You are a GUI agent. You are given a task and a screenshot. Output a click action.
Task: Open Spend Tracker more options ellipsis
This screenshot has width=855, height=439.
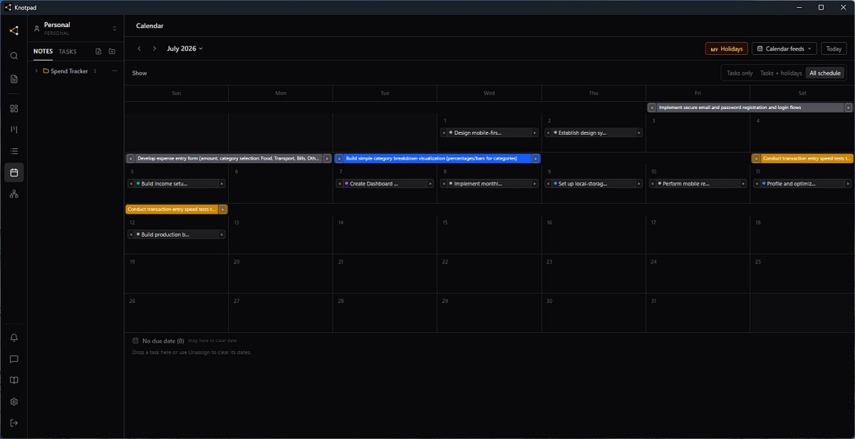coord(115,71)
